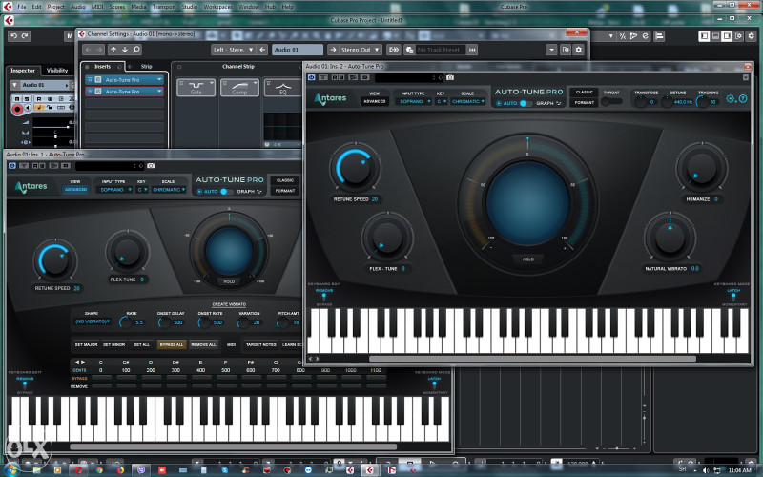Open the Input Type Soprano dropdown in Ins. 1
The width and height of the screenshot is (763, 477).
coord(115,189)
